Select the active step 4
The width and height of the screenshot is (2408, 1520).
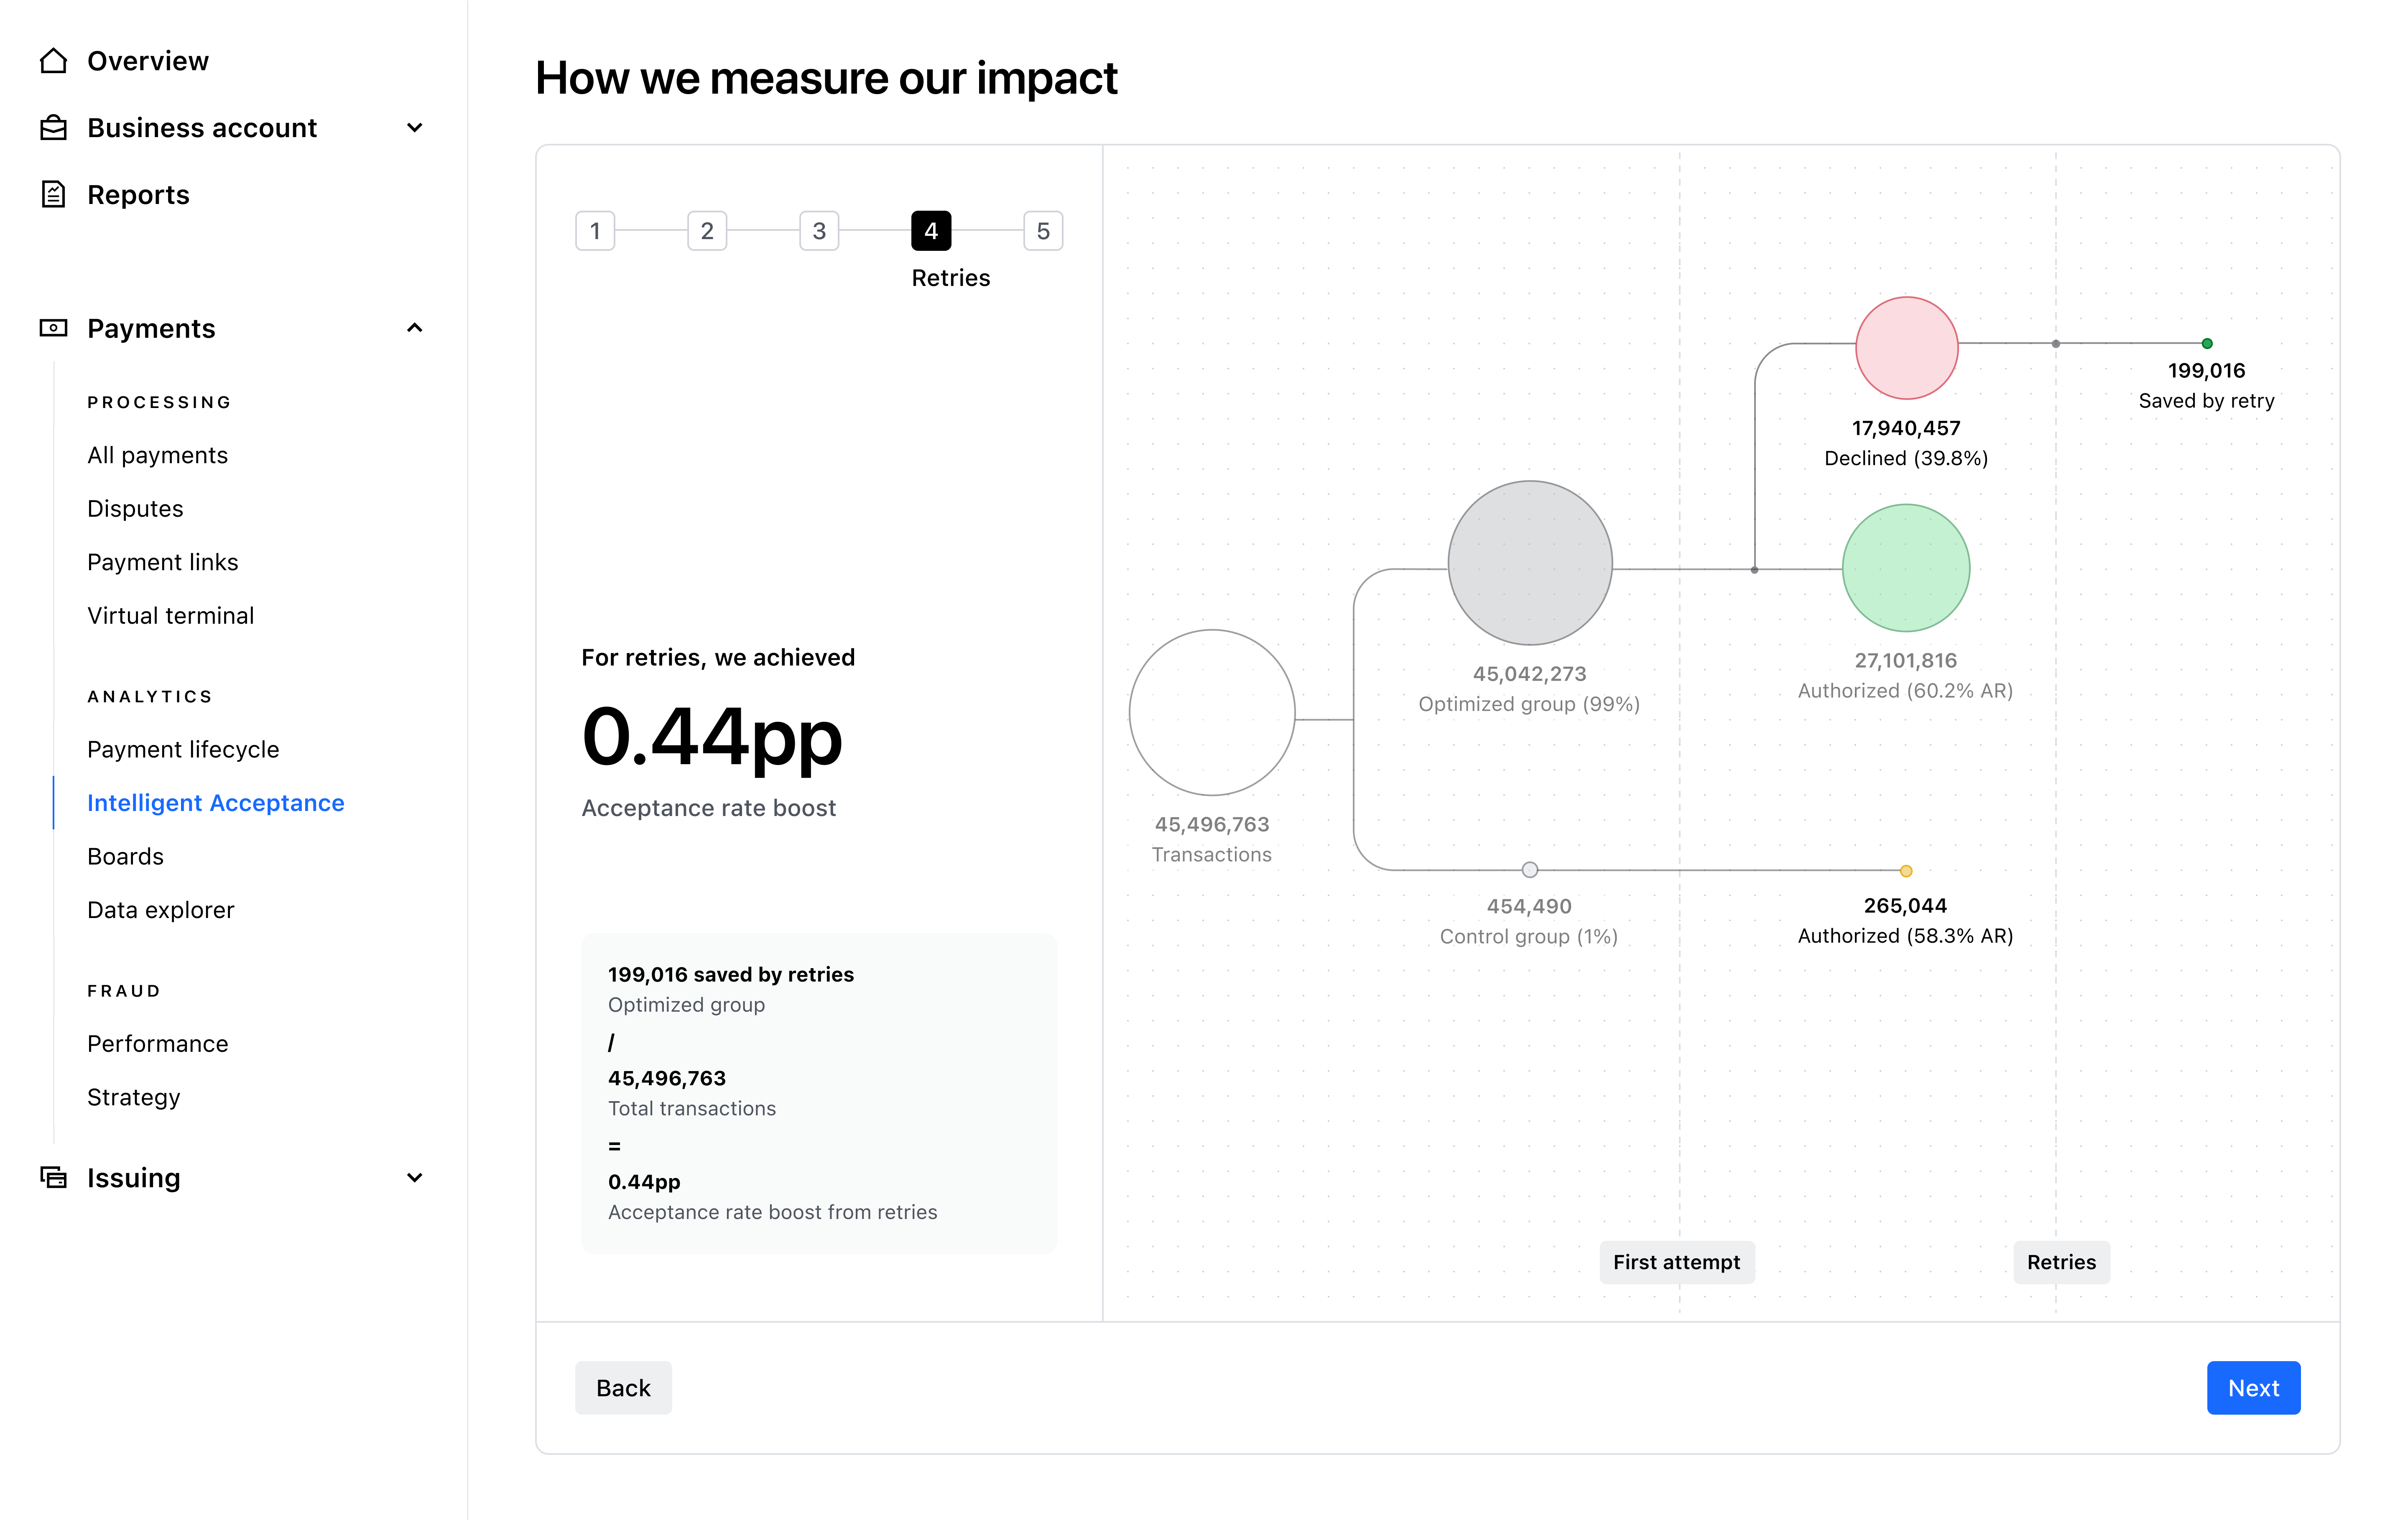931,231
